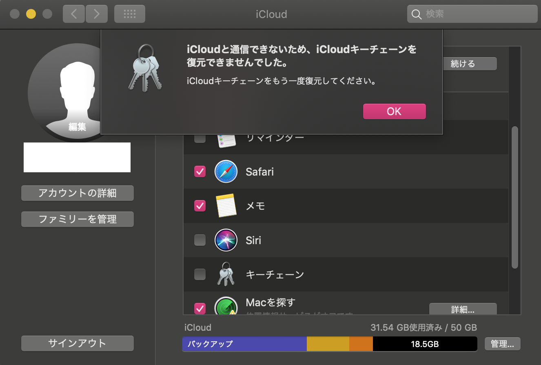541x365 pixels.
Task: Dismiss the alert with the OK button
Action: (394, 111)
